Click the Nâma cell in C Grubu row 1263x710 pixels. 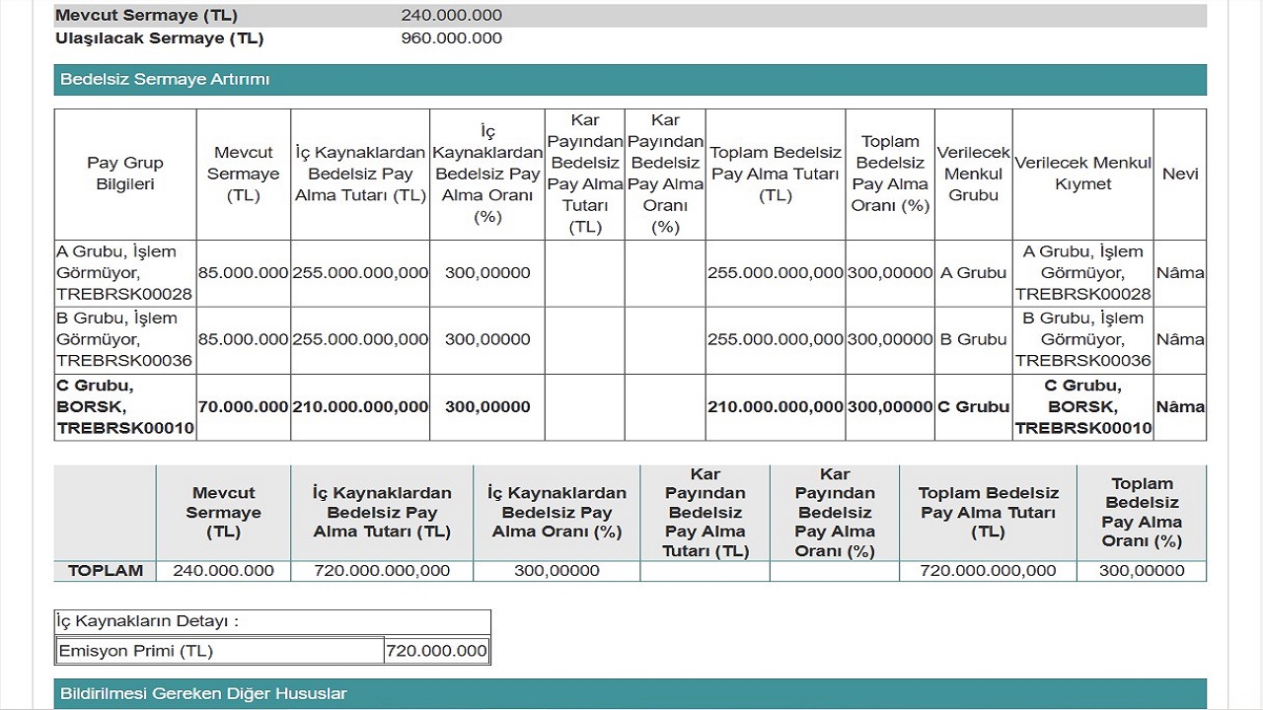point(1179,406)
